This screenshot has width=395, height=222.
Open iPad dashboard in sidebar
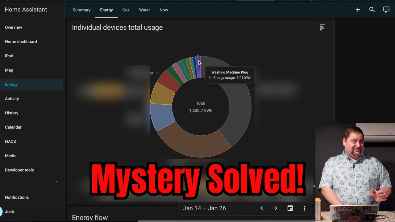31,56
